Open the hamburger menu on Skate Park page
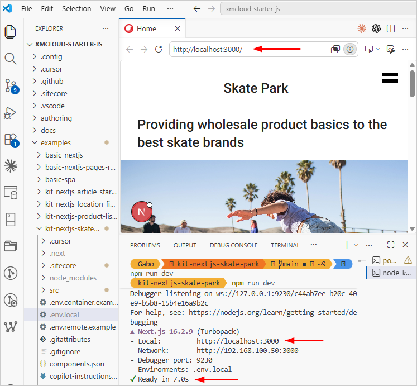The width and height of the screenshot is (417, 386). tap(390, 78)
